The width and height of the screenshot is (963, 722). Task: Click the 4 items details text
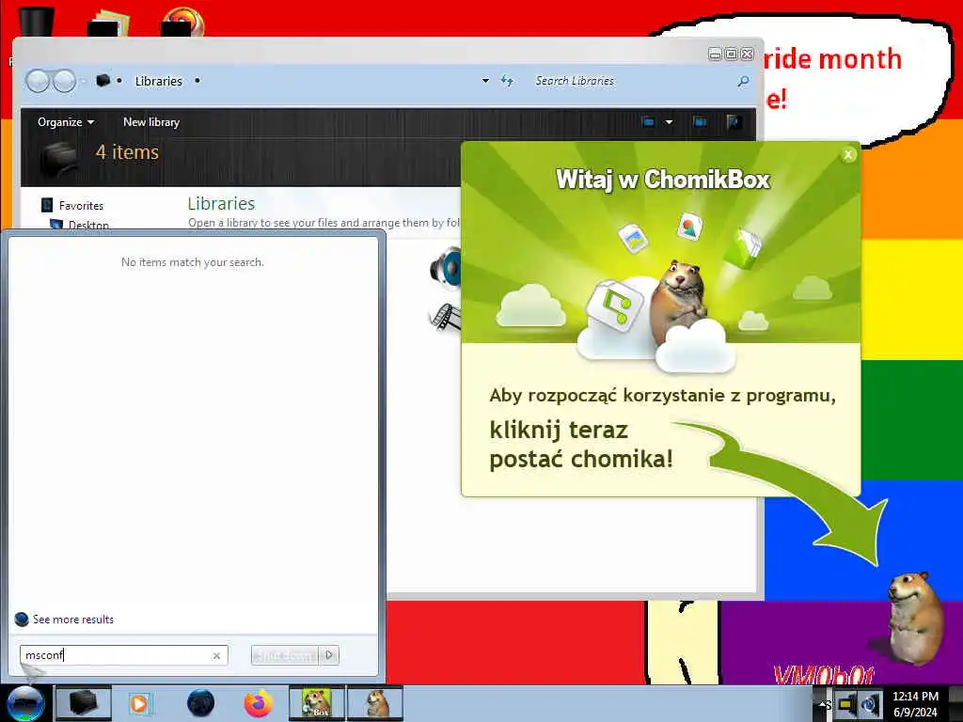(127, 151)
